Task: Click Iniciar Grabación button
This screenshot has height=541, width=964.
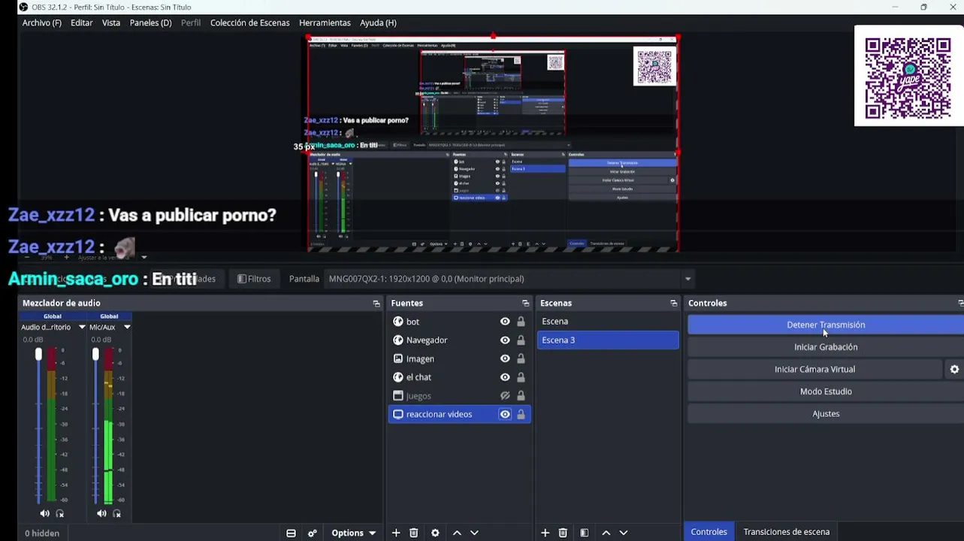Action: point(826,347)
